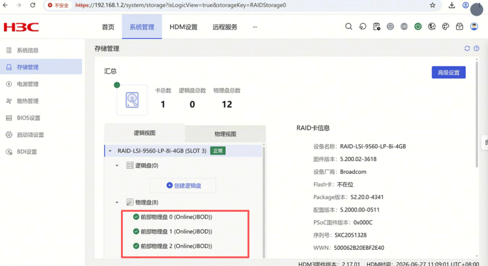The width and height of the screenshot is (488, 266).
Task: Click the 高级设置 button
Action: point(449,72)
